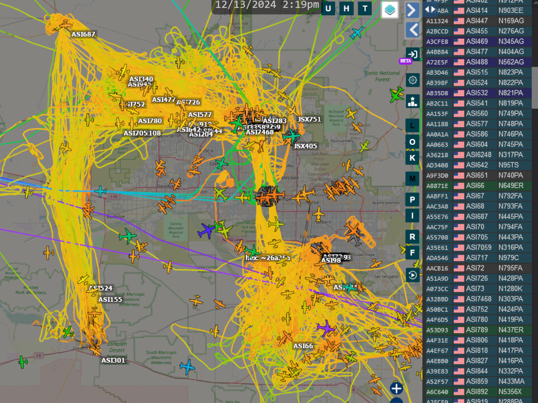Image resolution: width=538 pixels, height=403 pixels.
Task: Open the map layers switcher
Action: (x=390, y=10)
